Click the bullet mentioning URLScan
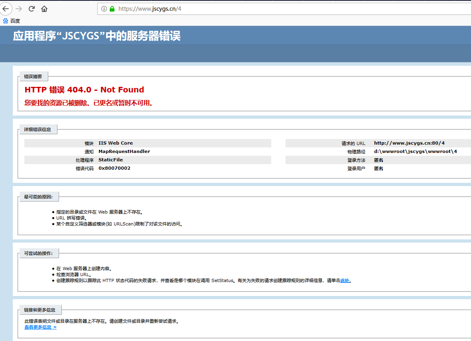The width and height of the screenshot is (471, 341). pos(119,224)
